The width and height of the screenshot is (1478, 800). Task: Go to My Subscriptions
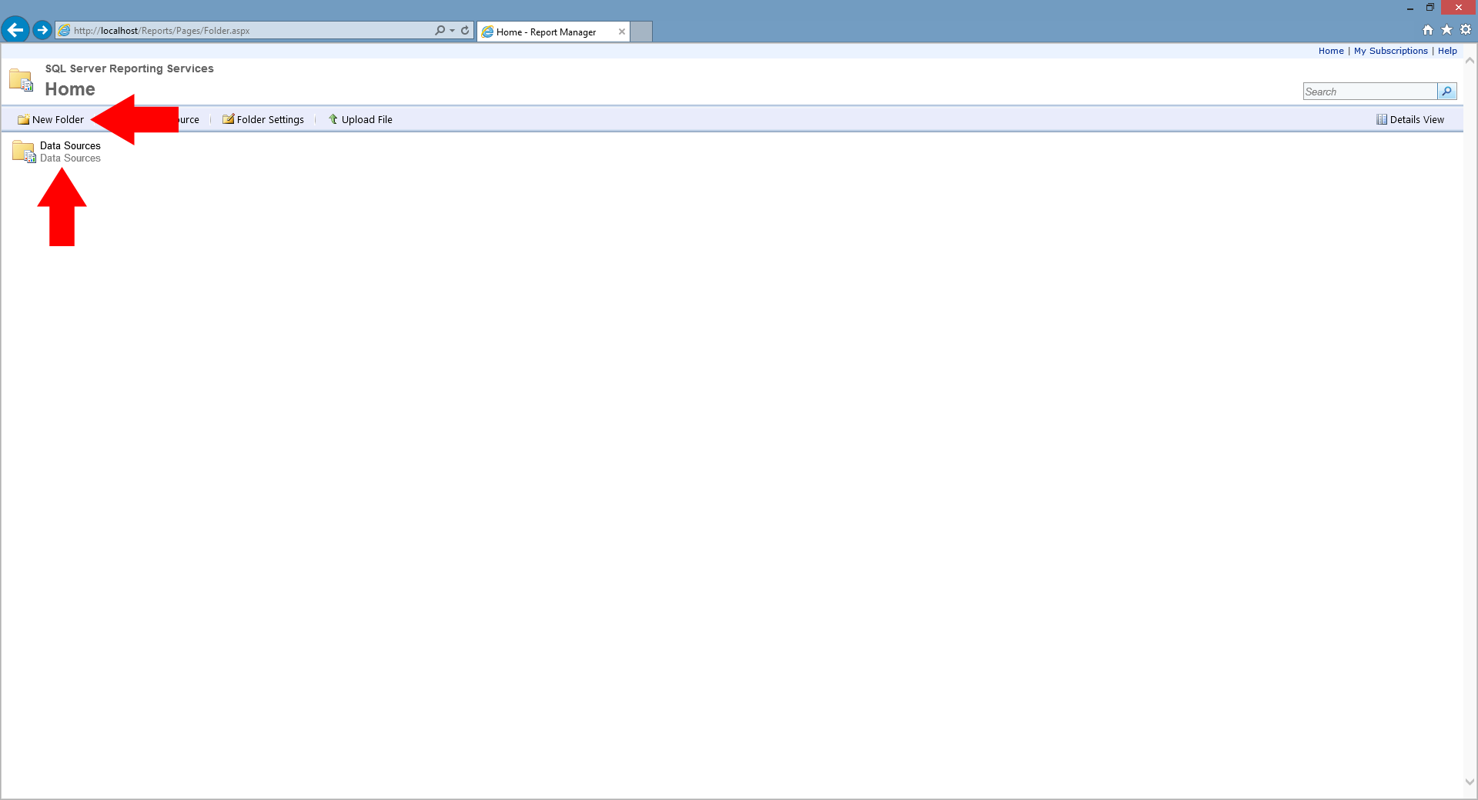tap(1390, 51)
